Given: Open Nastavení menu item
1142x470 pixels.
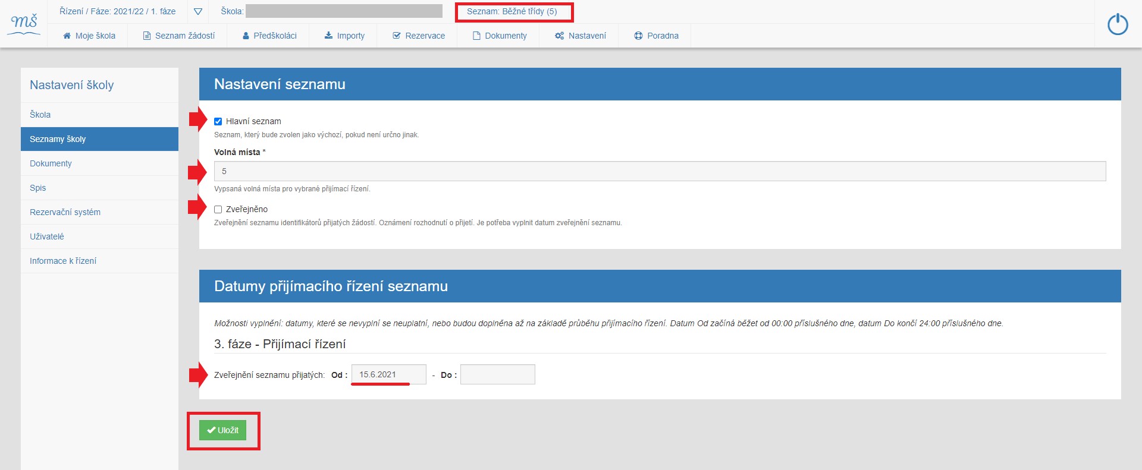Looking at the screenshot, I should click(x=580, y=36).
